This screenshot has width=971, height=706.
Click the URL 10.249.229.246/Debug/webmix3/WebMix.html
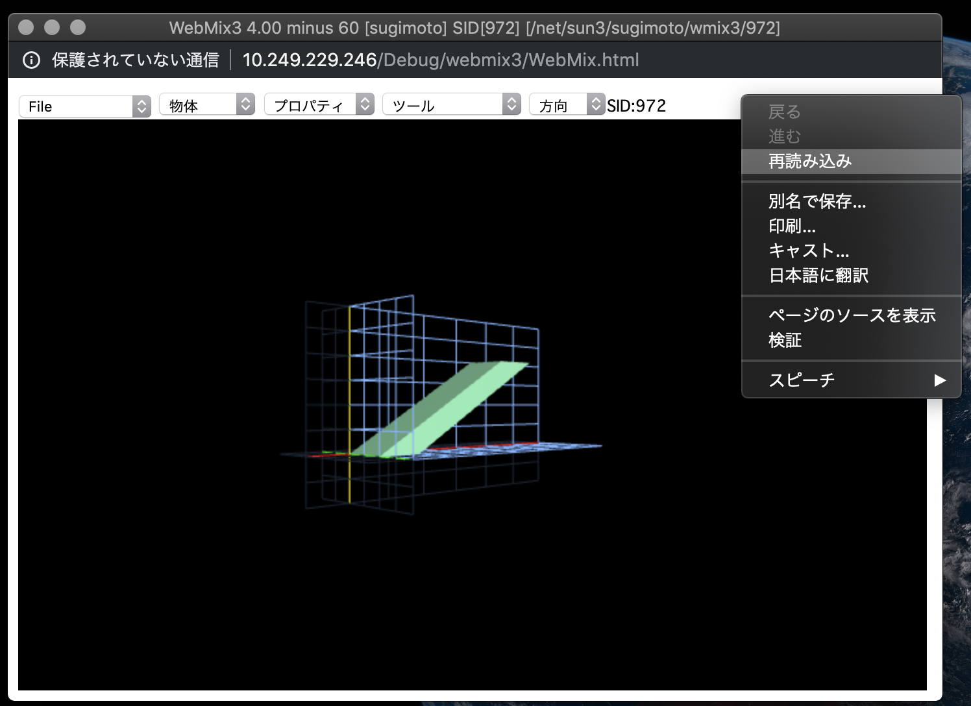click(441, 60)
